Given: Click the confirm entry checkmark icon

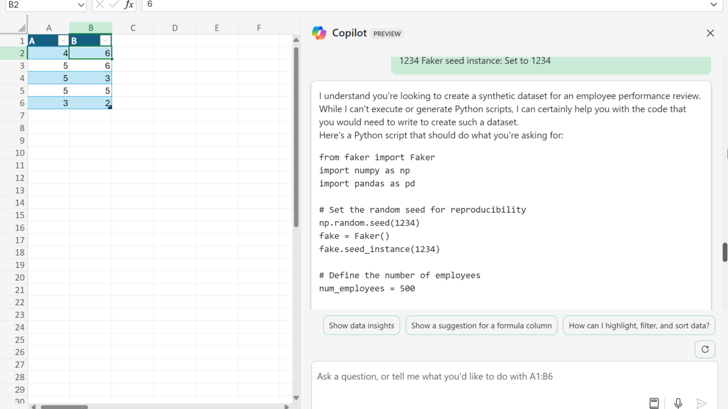Looking at the screenshot, I should click(114, 5).
